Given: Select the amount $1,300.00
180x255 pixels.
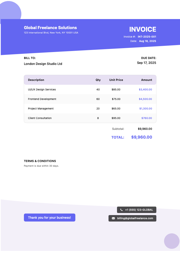Looking at the screenshot, I should pyautogui.click(x=146, y=109).
